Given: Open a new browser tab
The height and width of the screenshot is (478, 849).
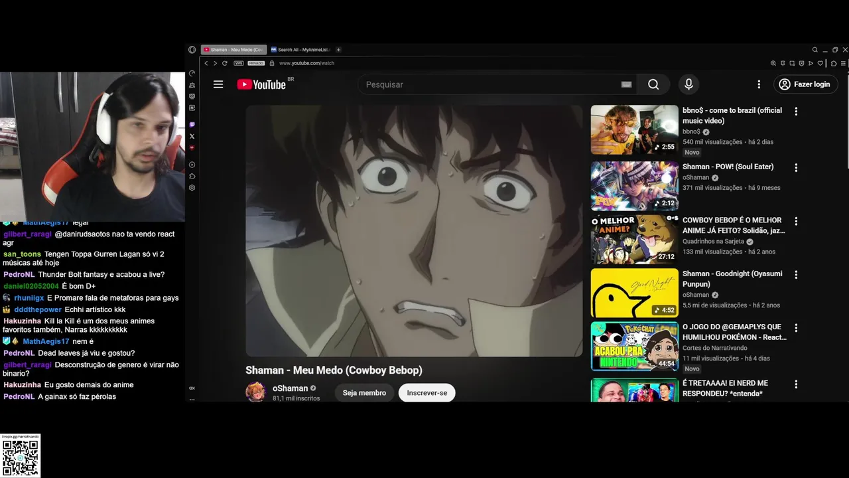Looking at the screenshot, I should point(338,50).
